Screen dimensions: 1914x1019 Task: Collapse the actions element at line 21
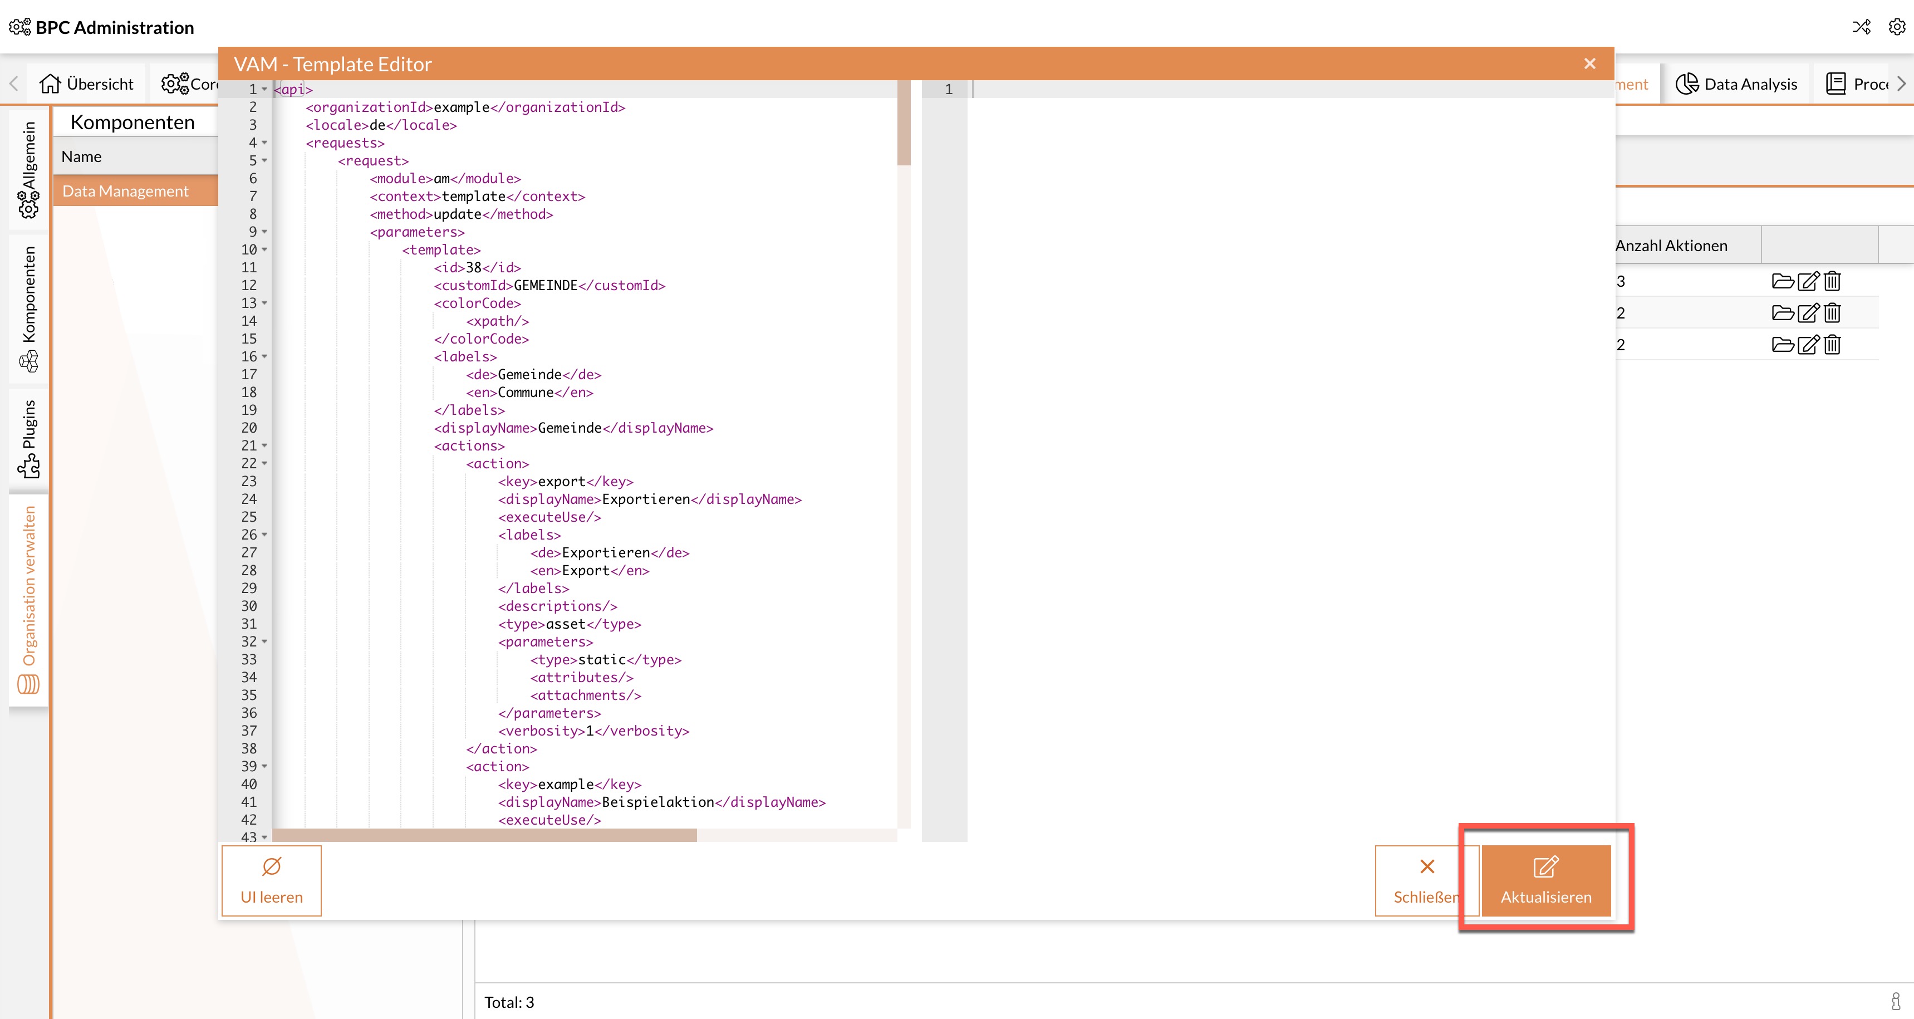coord(265,446)
